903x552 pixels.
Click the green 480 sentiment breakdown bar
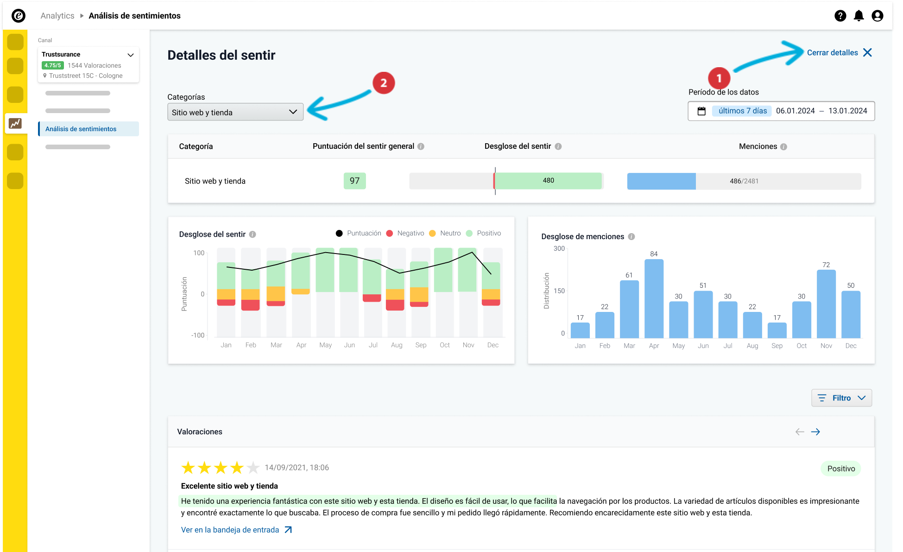pos(549,181)
